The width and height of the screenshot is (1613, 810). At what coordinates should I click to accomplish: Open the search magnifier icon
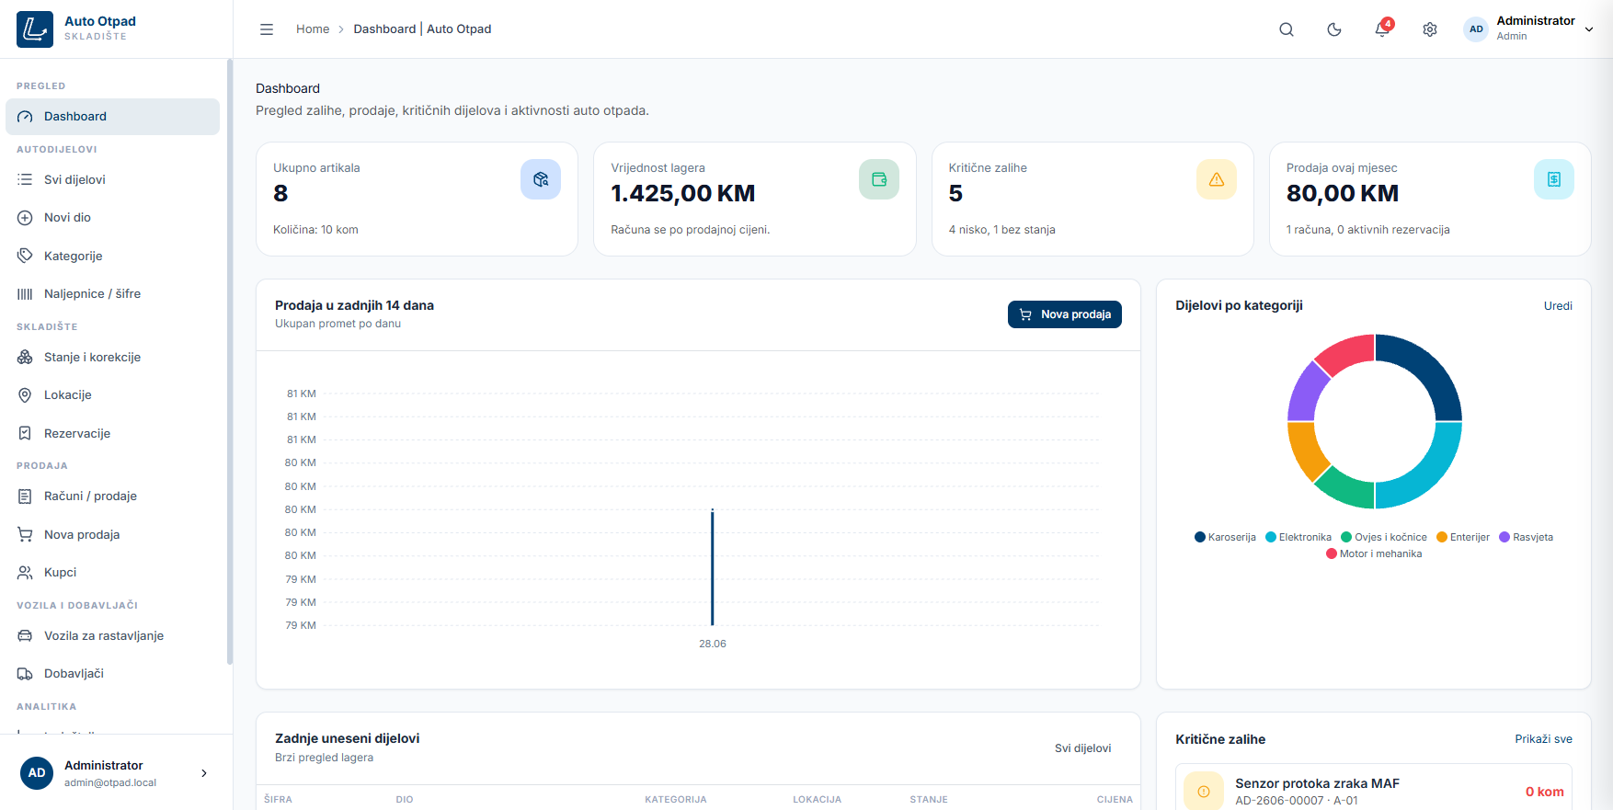pyautogui.click(x=1287, y=29)
